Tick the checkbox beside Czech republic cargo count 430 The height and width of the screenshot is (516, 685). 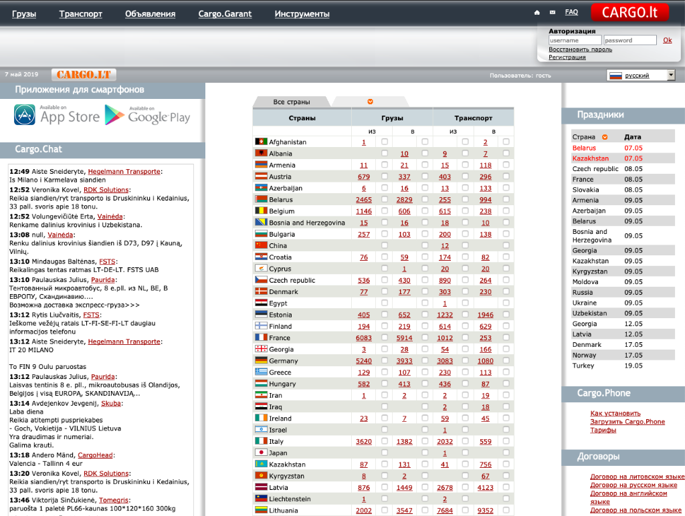pyautogui.click(x=425, y=280)
